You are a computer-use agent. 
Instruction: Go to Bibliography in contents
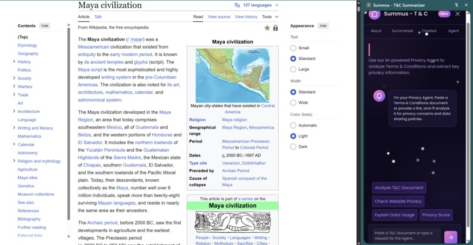[29, 219]
